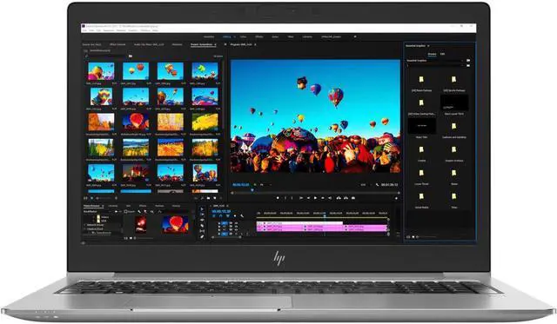
Task: Select the yellow flower field thumbnail
Action: [x=205, y=122]
